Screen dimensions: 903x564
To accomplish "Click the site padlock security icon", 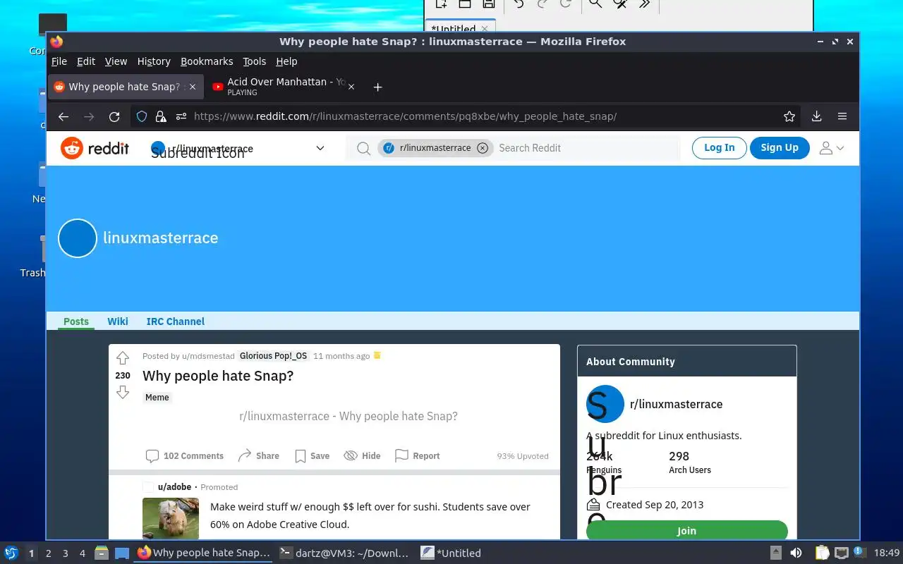I will 161,116.
